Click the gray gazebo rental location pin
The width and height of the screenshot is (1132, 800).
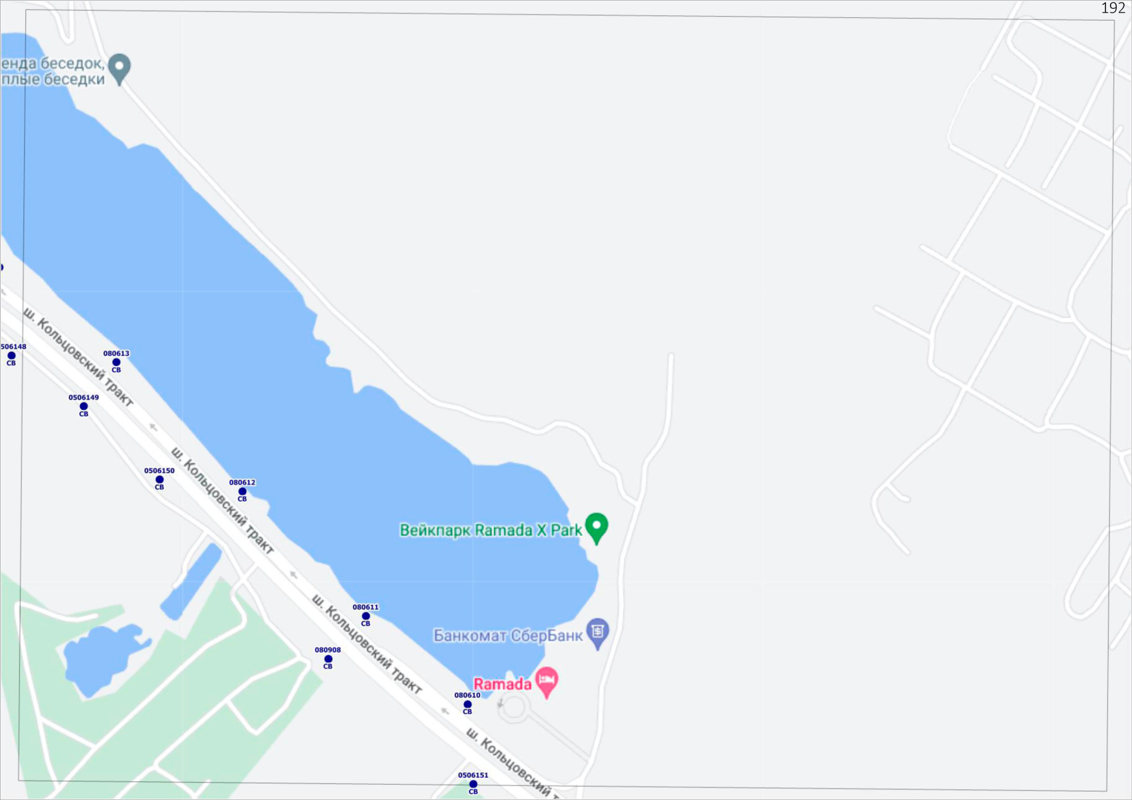tap(119, 69)
